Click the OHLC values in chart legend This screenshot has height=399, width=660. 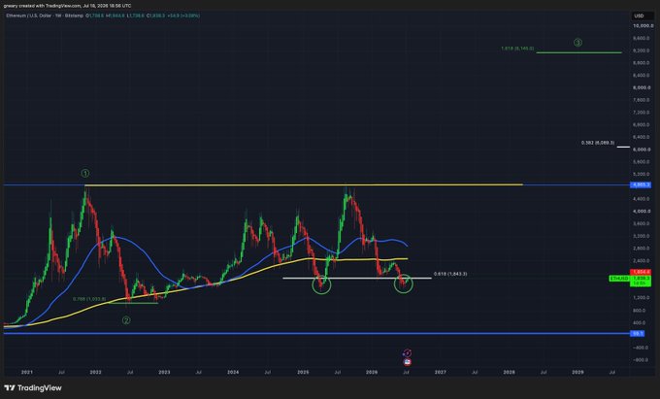143,16
